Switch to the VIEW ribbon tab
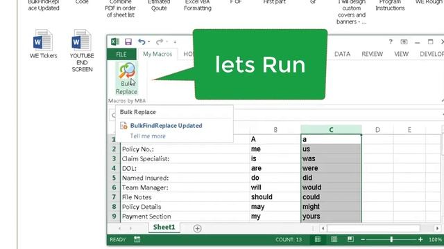444x249 pixels. 401,54
